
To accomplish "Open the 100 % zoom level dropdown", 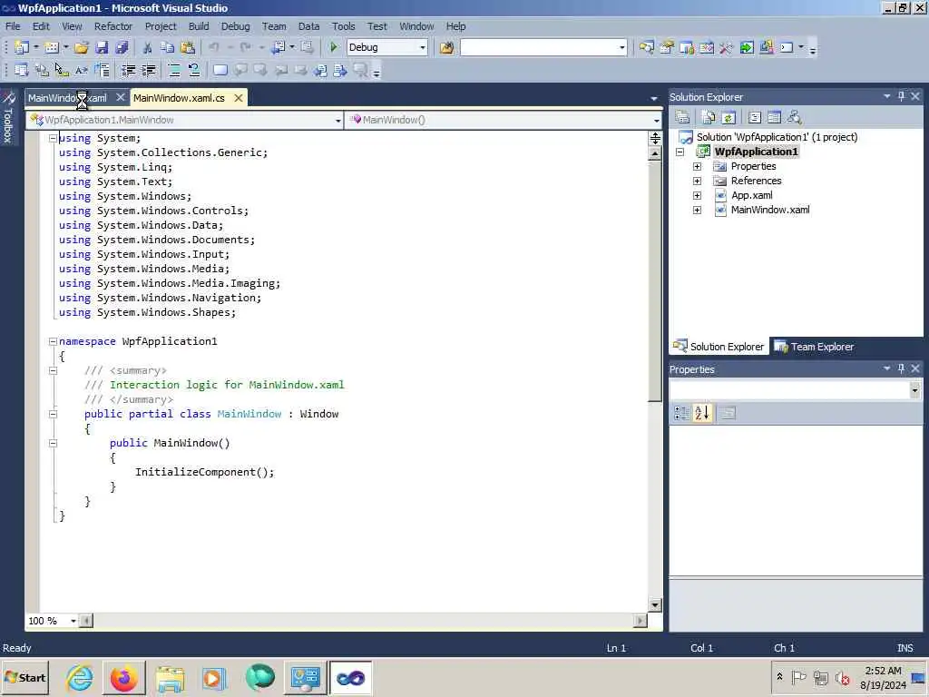I will click(73, 621).
